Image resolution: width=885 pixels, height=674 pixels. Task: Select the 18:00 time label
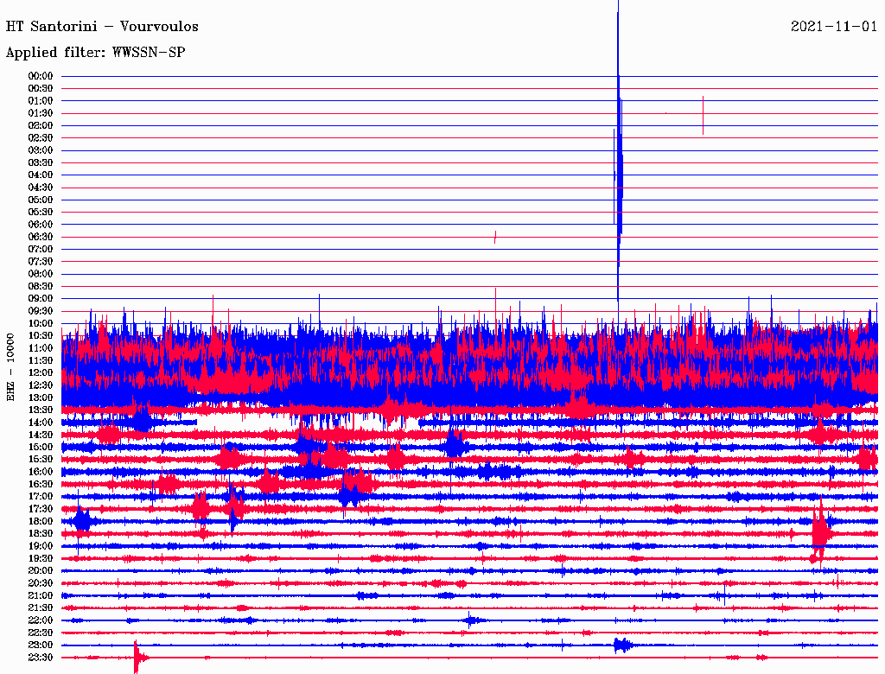pos(41,521)
